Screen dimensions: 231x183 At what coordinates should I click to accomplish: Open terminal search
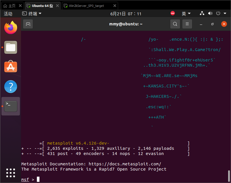[x=175, y=24]
